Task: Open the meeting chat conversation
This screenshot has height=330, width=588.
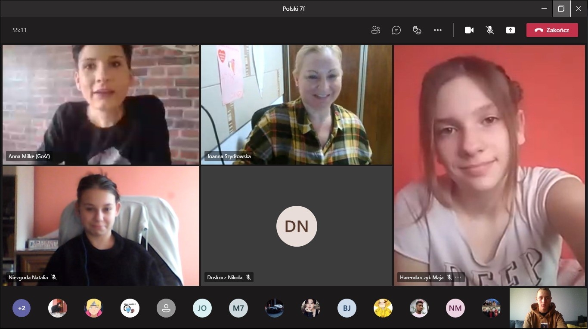Action: tap(396, 30)
